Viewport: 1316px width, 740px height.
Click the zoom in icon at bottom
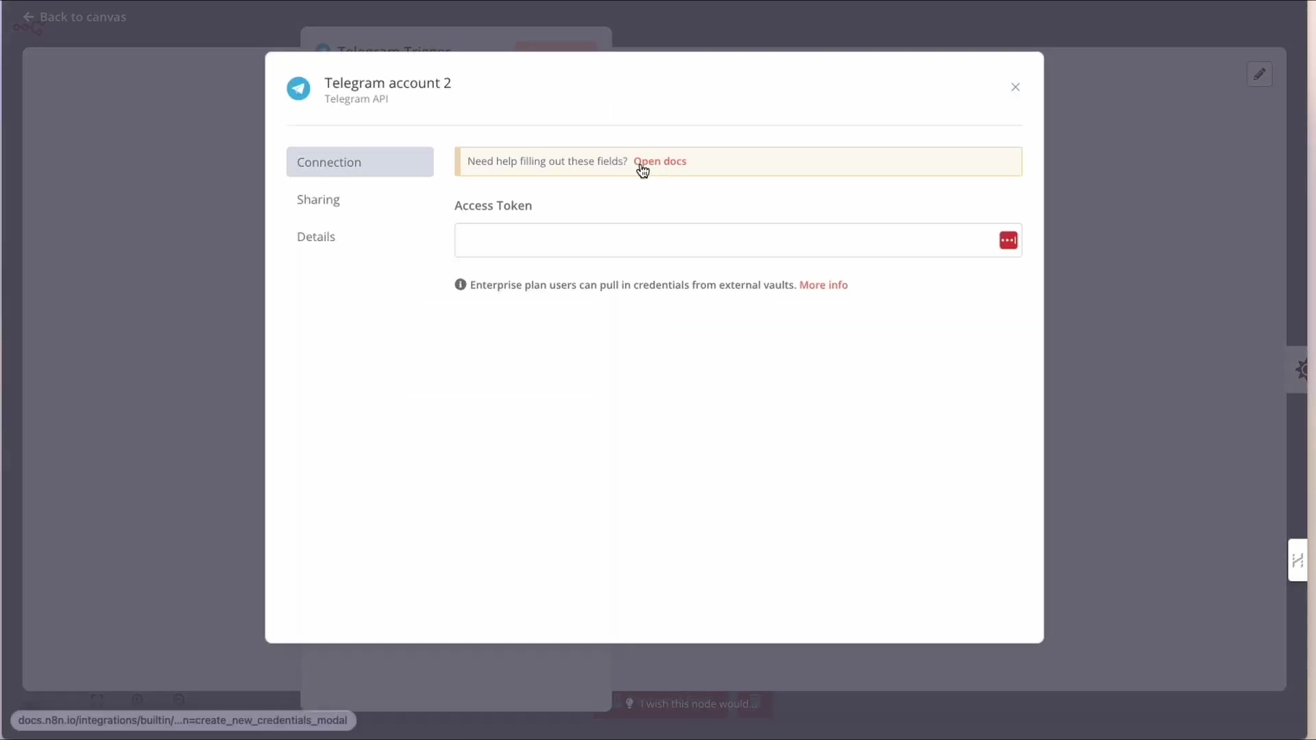coord(138,700)
